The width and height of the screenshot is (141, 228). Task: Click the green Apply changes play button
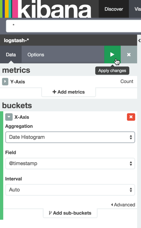pyautogui.click(x=112, y=55)
